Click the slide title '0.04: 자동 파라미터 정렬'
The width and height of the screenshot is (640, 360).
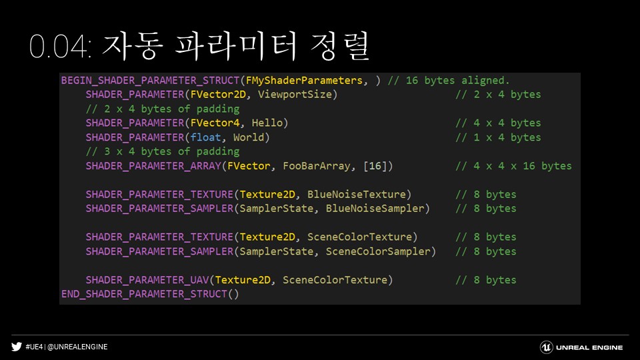point(199,46)
